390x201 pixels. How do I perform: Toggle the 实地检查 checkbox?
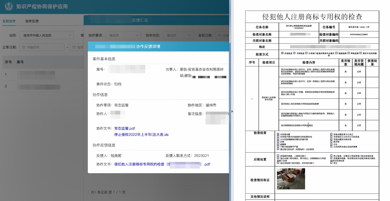[282, 53]
